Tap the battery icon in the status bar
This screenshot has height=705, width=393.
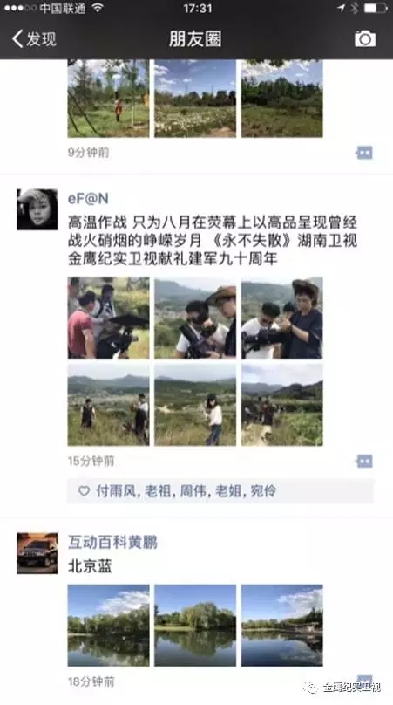(375, 8)
